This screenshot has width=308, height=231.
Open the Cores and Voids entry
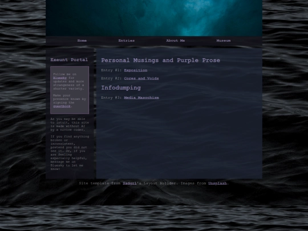[x=141, y=78]
